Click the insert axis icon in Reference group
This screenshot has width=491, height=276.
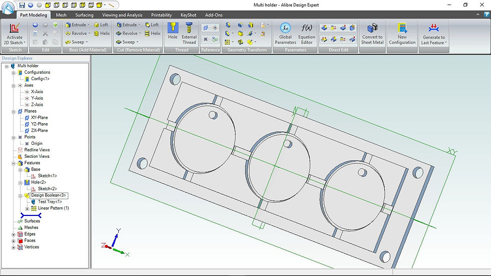click(215, 28)
